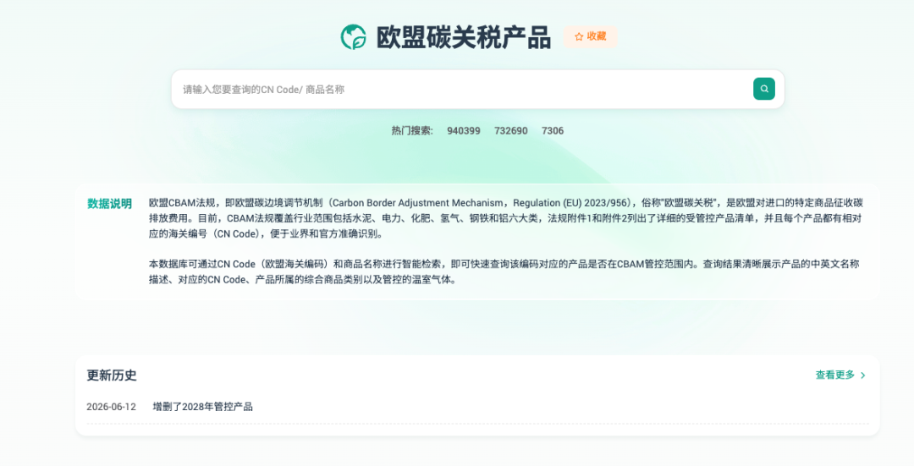914x466 pixels.
Task: Search hot keyword 732690
Action: pos(510,131)
